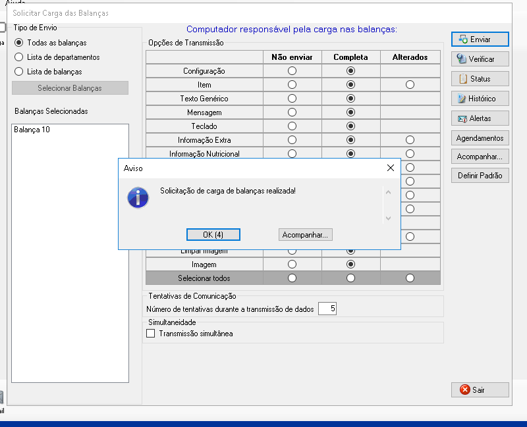Screen dimensions: 527x427
Task: Select 'Balança 10' in selected scales list
Action: (x=32, y=130)
